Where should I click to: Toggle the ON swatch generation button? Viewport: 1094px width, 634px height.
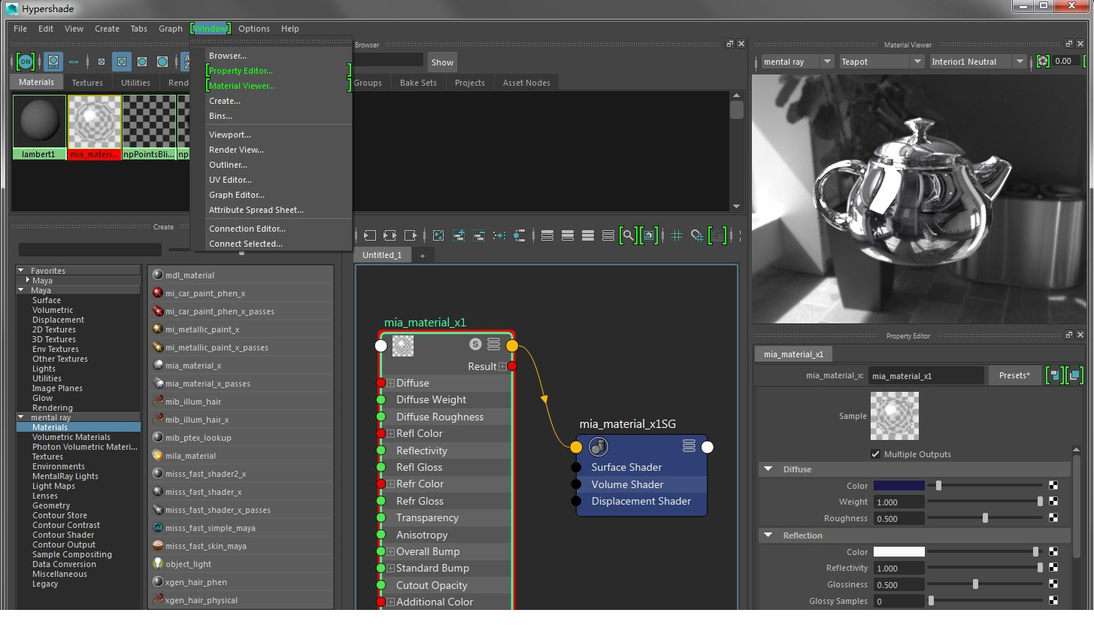(26, 62)
